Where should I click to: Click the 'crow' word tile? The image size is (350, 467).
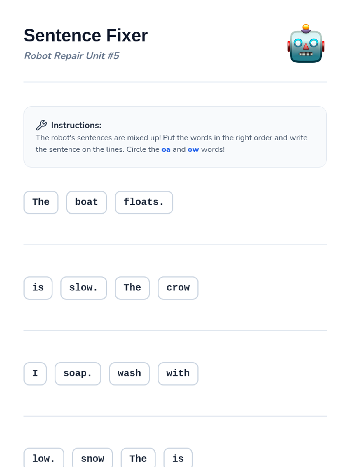(x=178, y=288)
